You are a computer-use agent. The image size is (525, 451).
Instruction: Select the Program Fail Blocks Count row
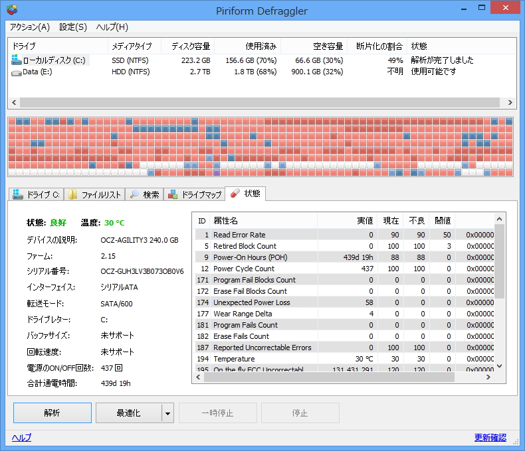click(344, 280)
